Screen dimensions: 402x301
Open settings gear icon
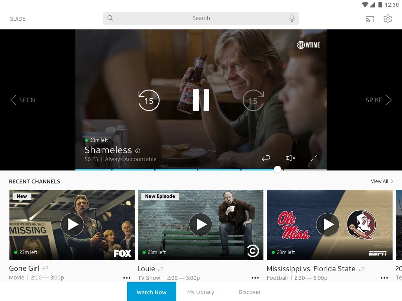click(x=387, y=19)
